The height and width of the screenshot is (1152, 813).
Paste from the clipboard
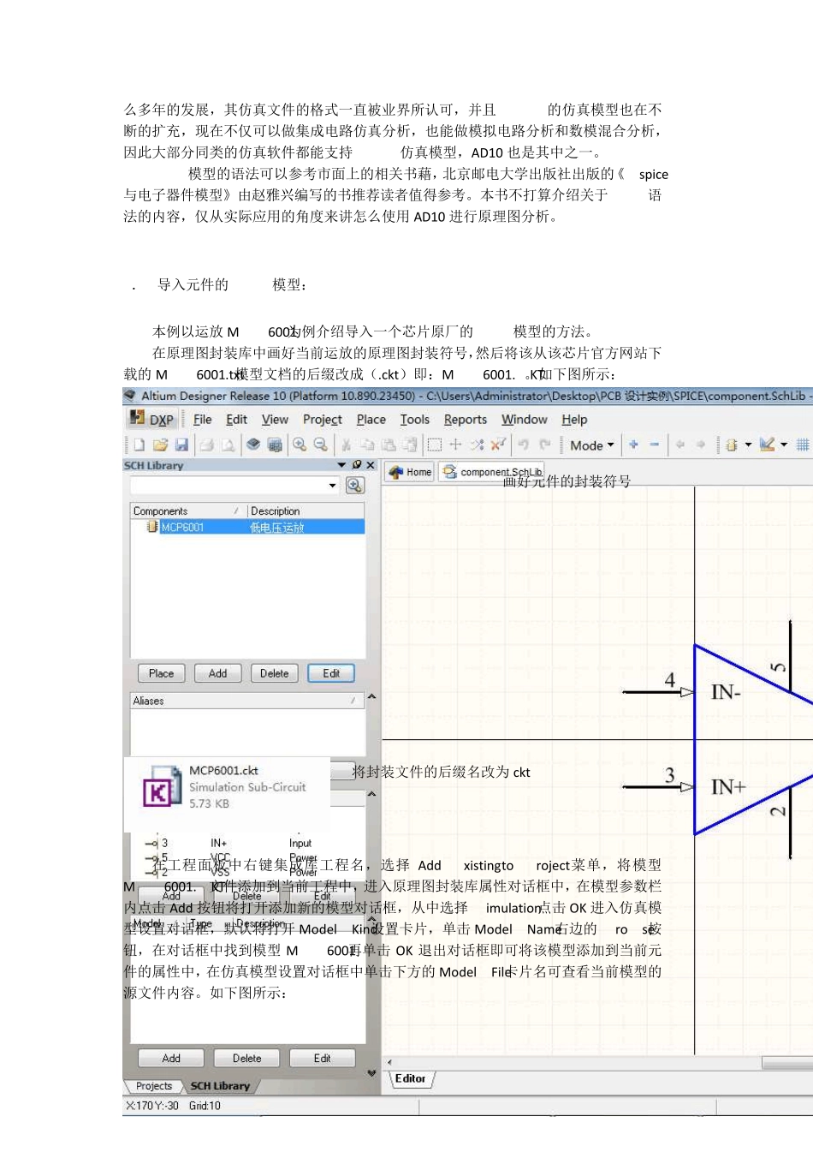[389, 445]
